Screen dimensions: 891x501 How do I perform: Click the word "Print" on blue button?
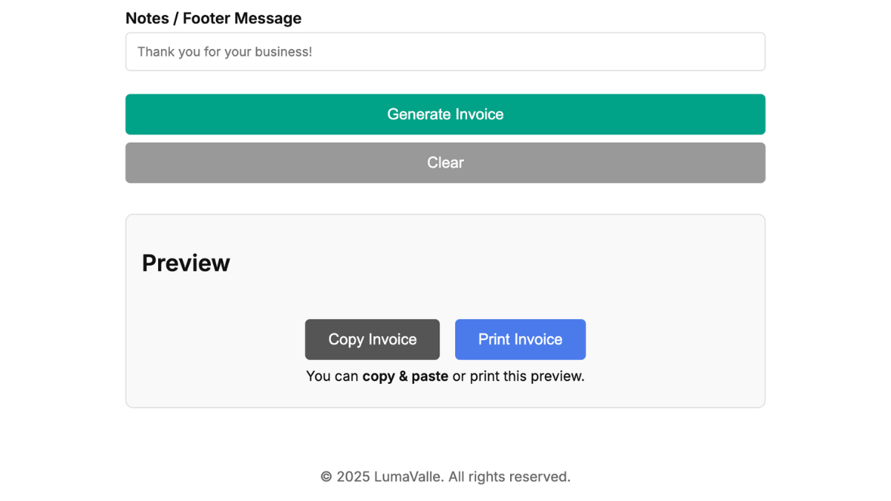coord(494,339)
